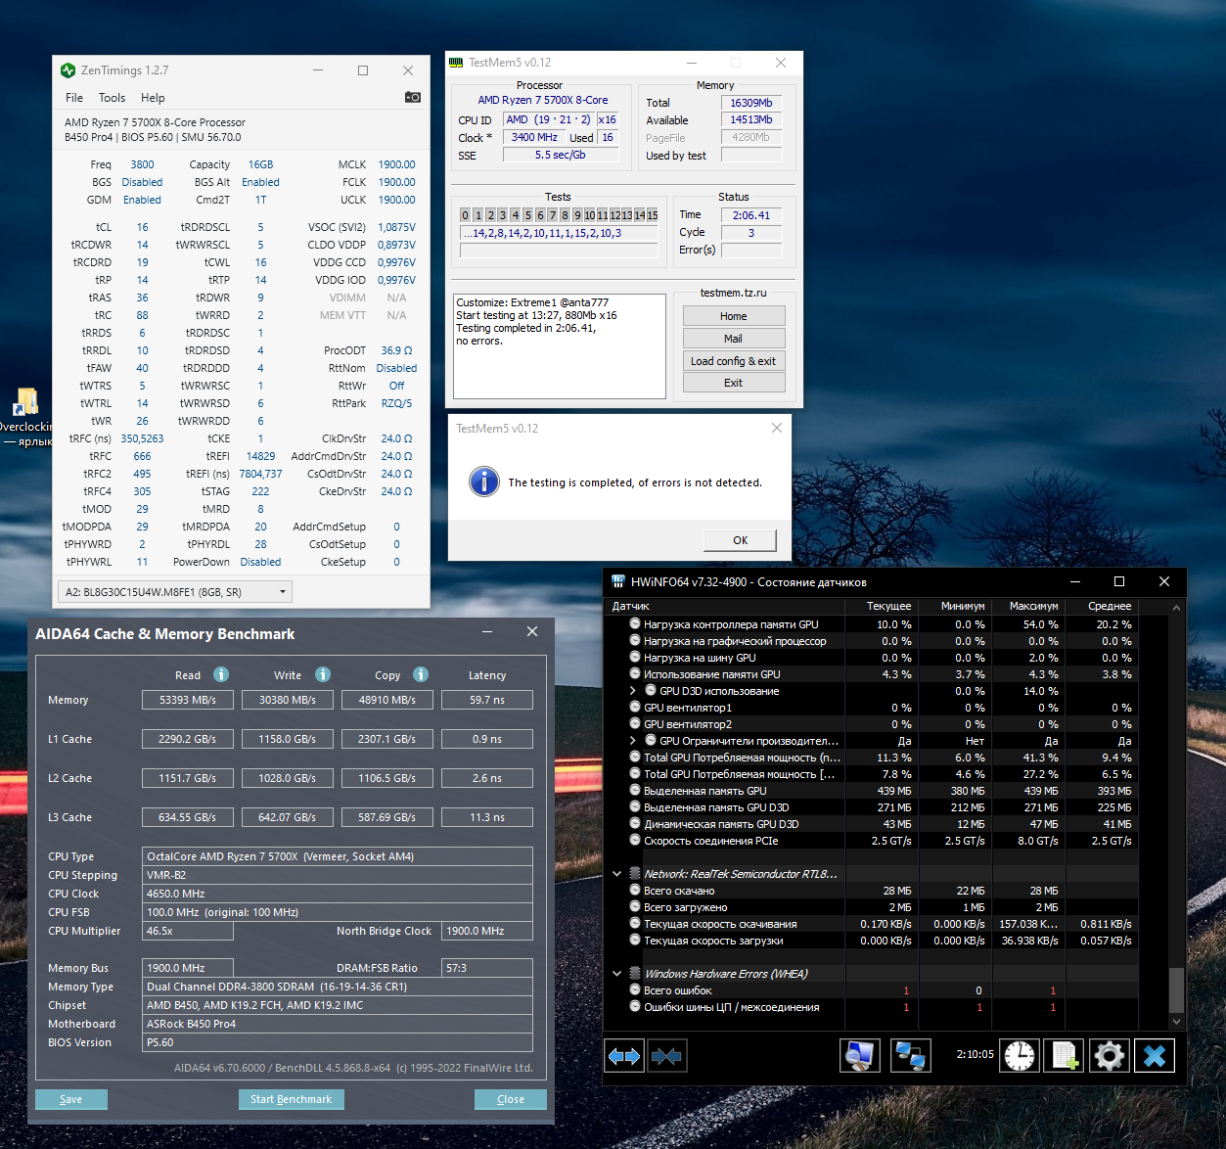Expand GPU D3D использование row in HWiNFO
This screenshot has width=1226, height=1149.
point(633,691)
